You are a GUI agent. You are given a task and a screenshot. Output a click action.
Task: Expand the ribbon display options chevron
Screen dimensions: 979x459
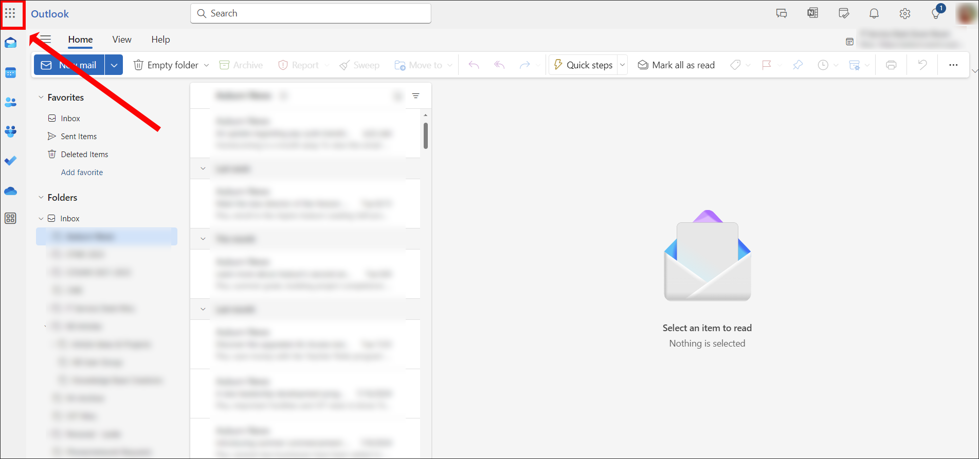(974, 71)
